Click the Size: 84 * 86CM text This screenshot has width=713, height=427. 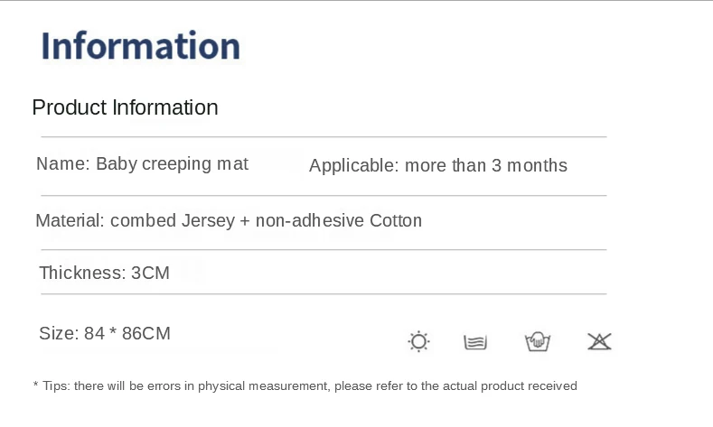(x=105, y=333)
